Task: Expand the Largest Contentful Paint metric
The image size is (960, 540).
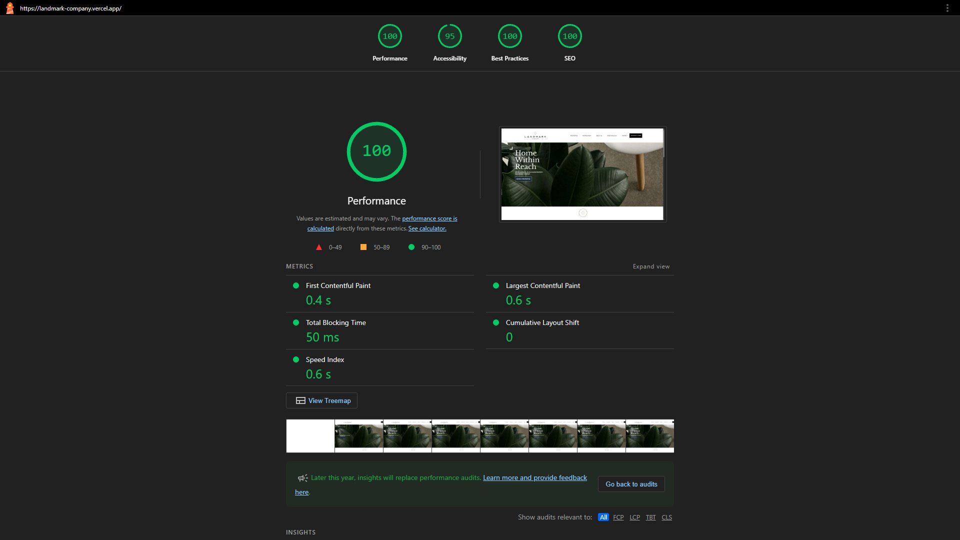Action: (x=542, y=285)
